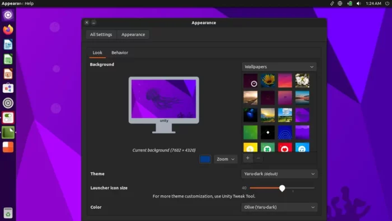Open LibreOffice Impress from the dock

click(x=8, y=74)
